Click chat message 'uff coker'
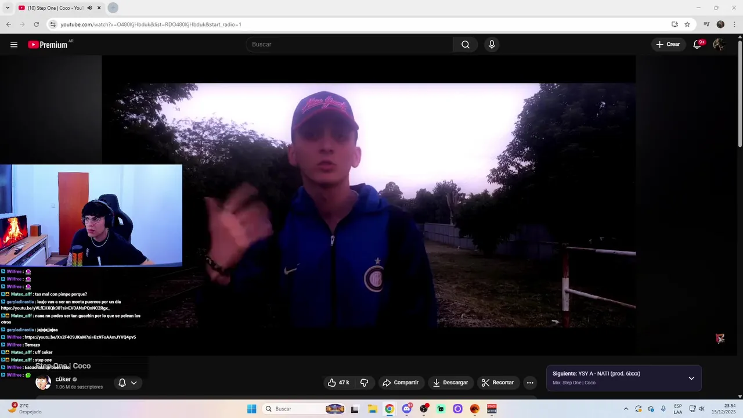Viewport: 743px width, 418px height. pos(44,352)
